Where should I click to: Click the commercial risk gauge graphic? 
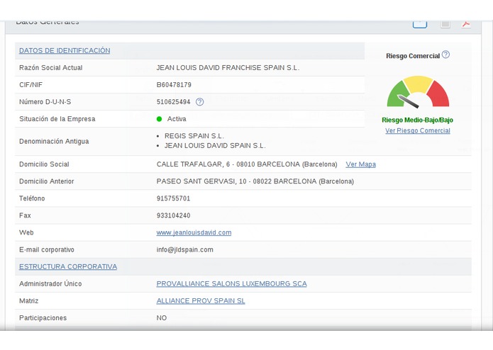(418, 91)
